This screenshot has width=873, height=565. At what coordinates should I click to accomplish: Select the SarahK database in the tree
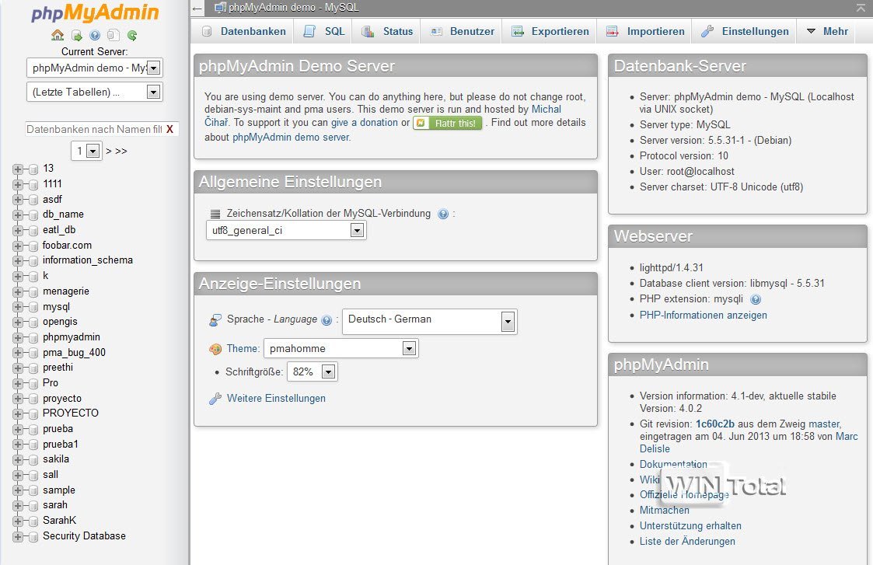[59, 521]
